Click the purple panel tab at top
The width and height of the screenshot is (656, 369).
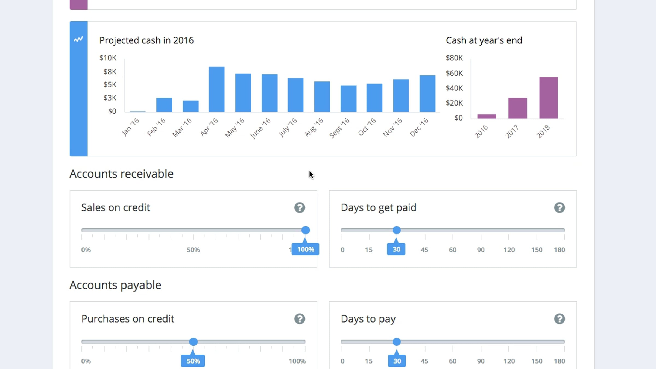click(78, 5)
